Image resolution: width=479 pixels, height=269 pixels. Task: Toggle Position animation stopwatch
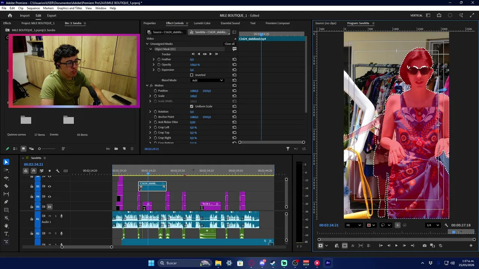155,91
